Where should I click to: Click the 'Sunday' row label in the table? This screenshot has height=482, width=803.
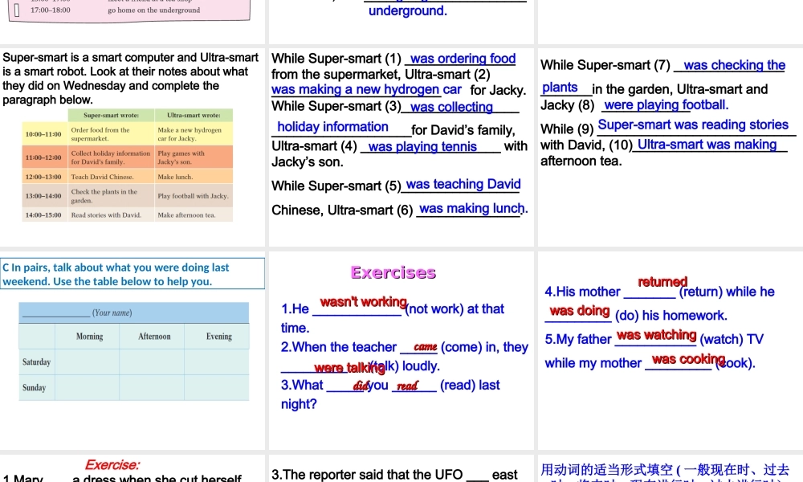click(x=35, y=388)
